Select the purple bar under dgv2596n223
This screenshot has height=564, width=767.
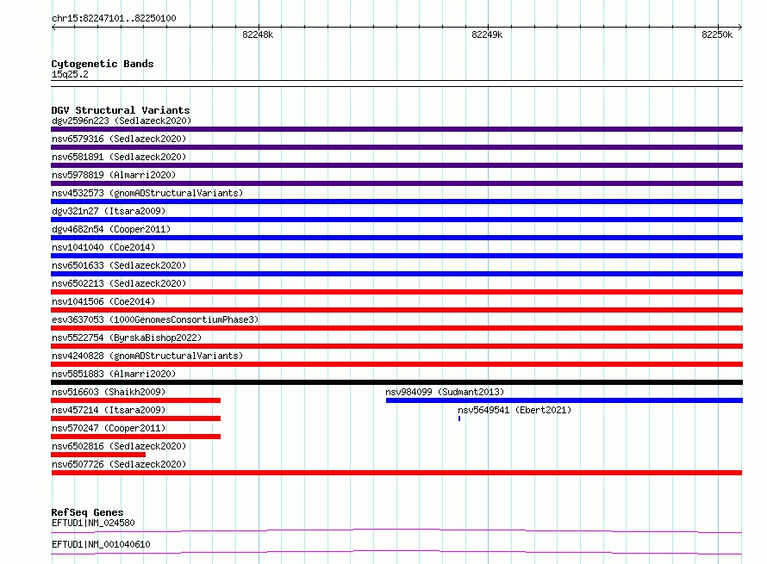coord(396,129)
